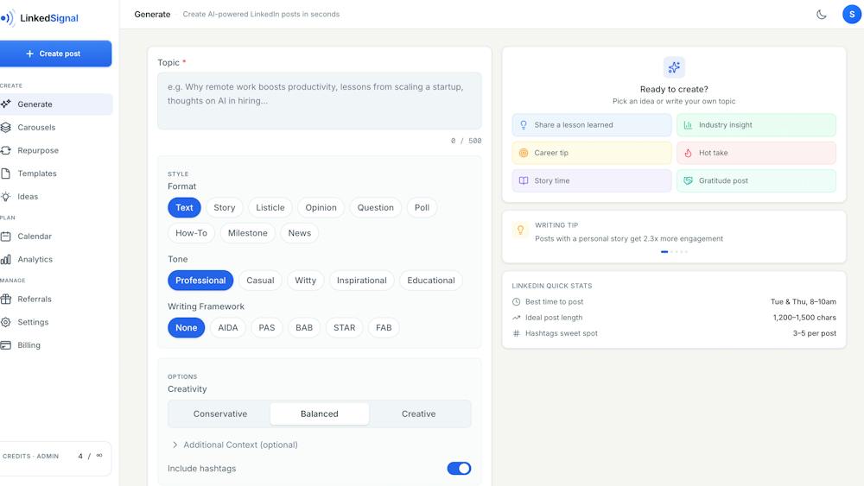This screenshot has height=486, width=864.
Task: Click the Billing card icon
Action: tap(6, 345)
